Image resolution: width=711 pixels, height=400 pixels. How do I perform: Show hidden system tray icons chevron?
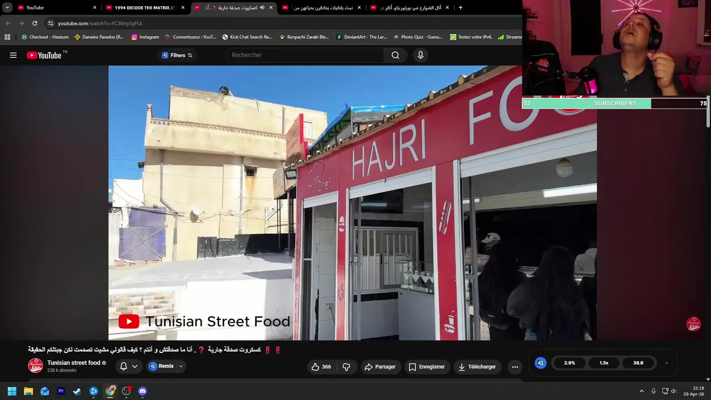click(x=642, y=391)
